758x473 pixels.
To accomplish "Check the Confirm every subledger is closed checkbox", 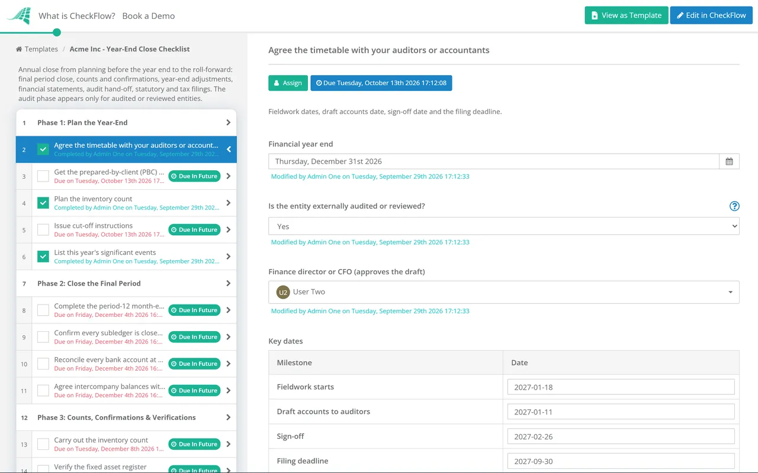I will 43,337.
